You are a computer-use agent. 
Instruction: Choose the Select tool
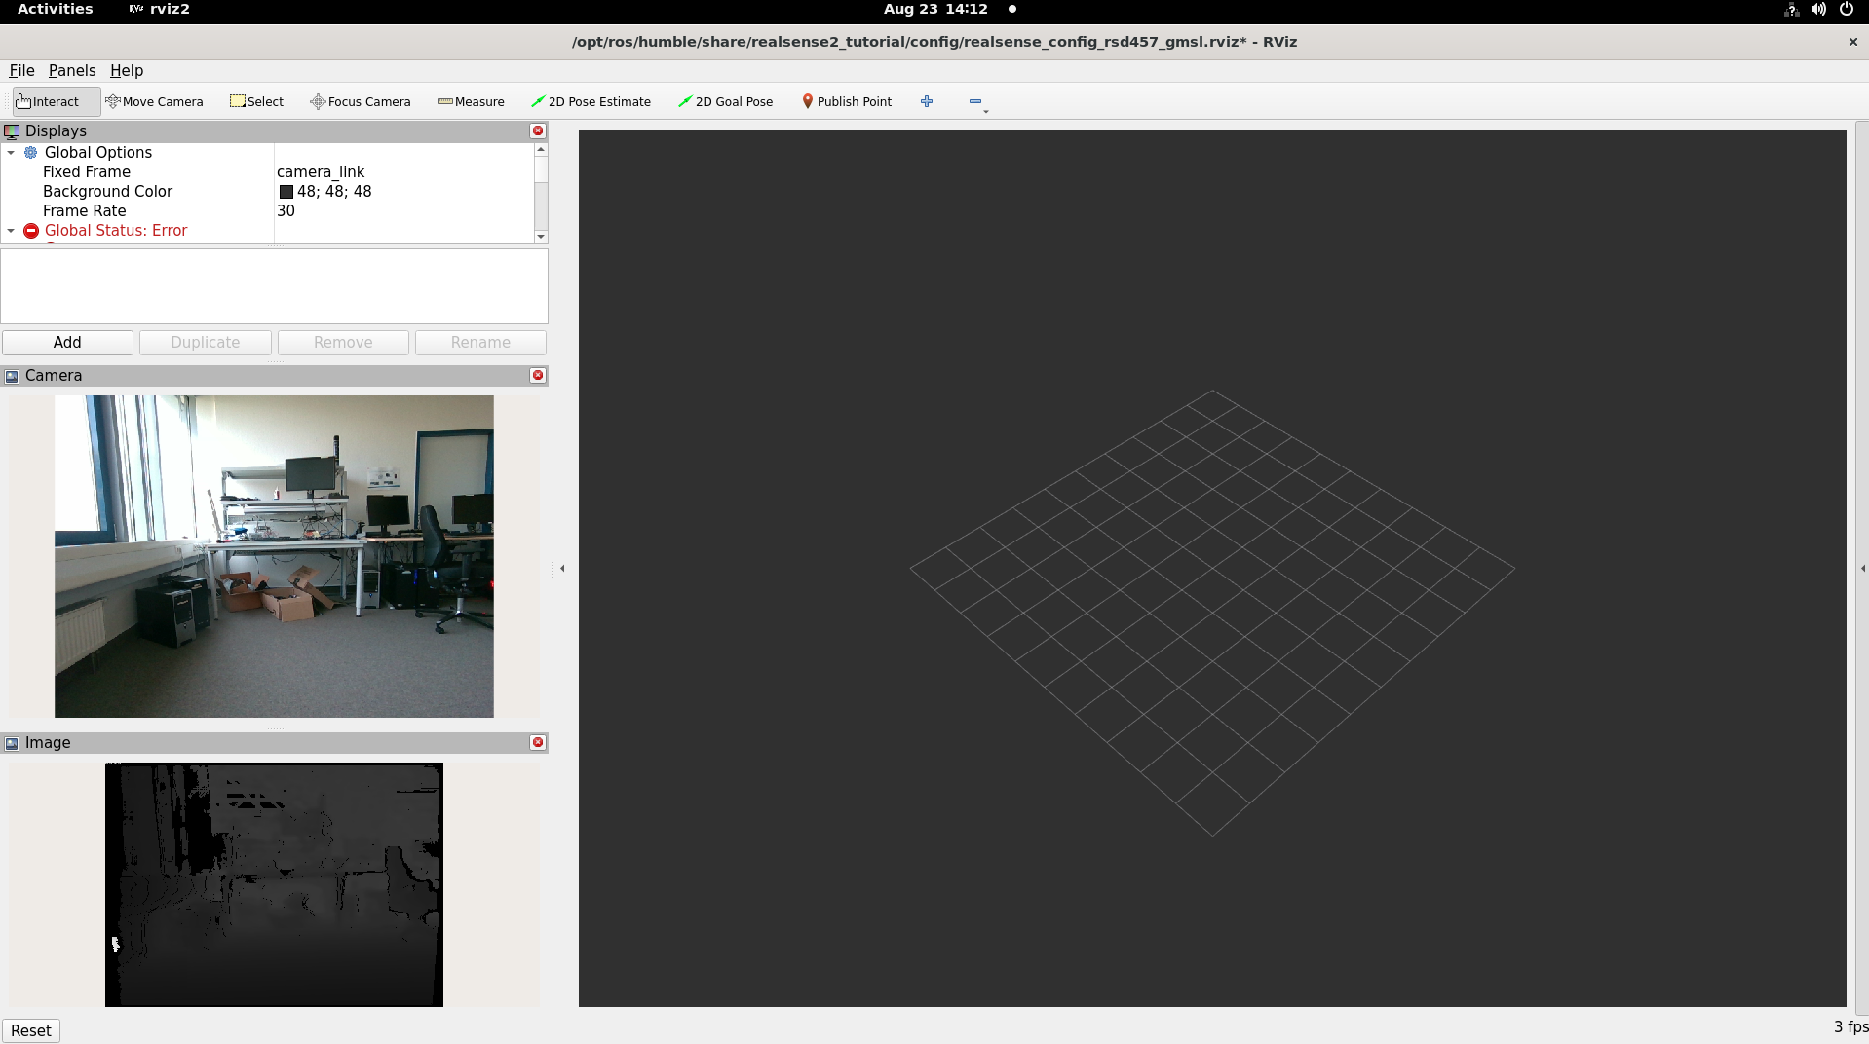click(x=256, y=101)
